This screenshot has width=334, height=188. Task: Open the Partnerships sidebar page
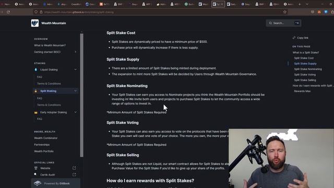(x=42, y=145)
